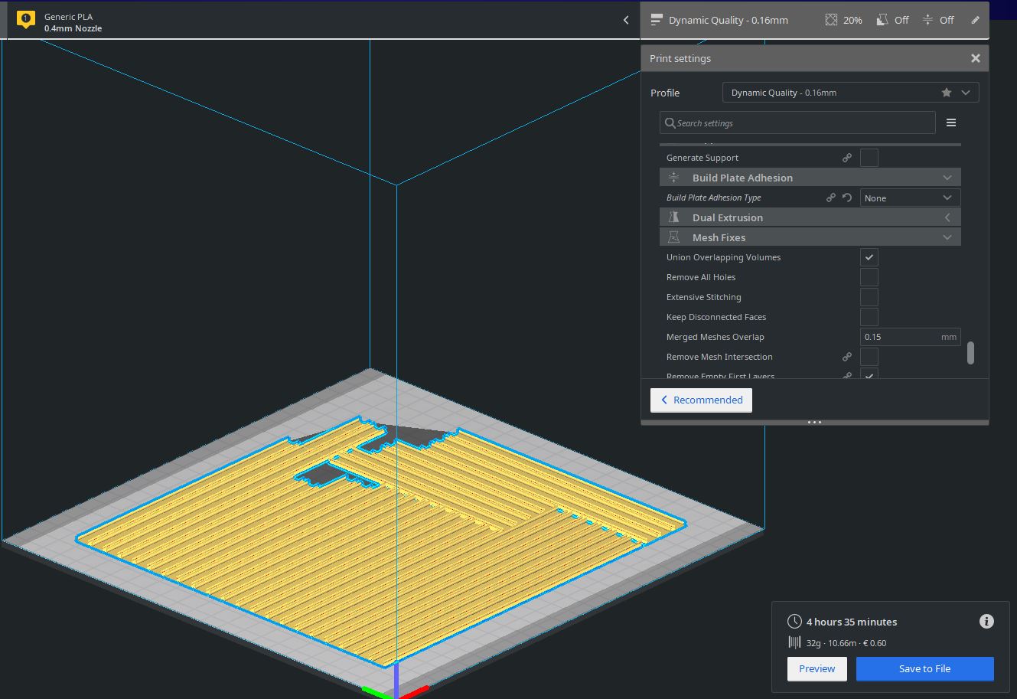Click the link icon beside Remove Mesh Intersection
This screenshot has width=1017, height=699.
tap(847, 357)
